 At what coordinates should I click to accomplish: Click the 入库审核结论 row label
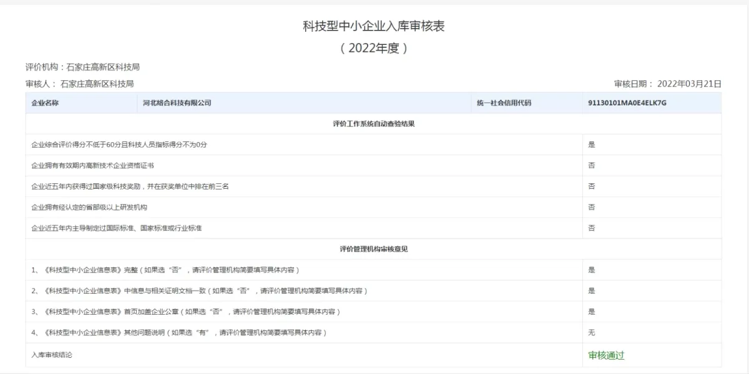pyautogui.click(x=47, y=356)
